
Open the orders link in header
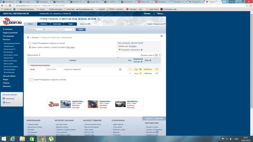pyautogui.click(x=160, y=13)
